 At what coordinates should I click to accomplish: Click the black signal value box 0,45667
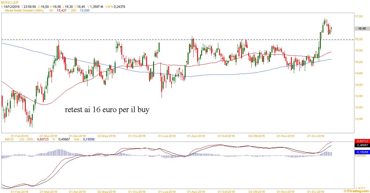tap(362, 145)
